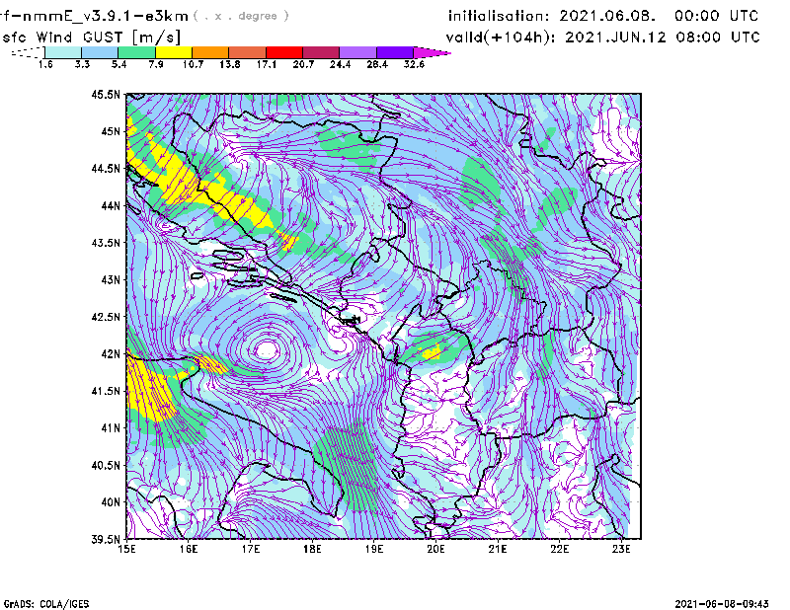Click the legend value 5.4
Viewport: 790px width, 610px height.
point(118,64)
